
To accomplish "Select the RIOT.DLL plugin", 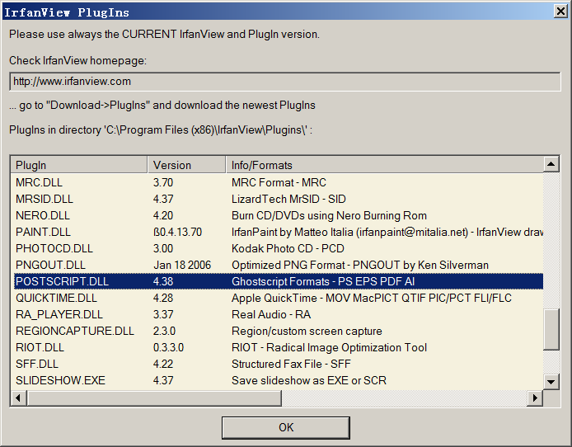I will click(279, 347).
